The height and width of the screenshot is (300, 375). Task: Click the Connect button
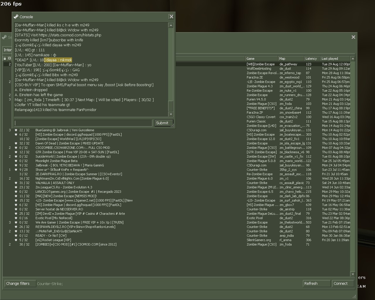(343, 284)
